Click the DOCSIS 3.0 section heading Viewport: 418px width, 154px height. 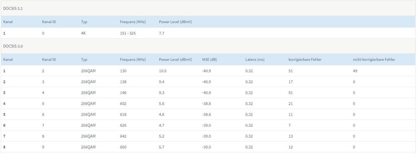tap(13, 46)
